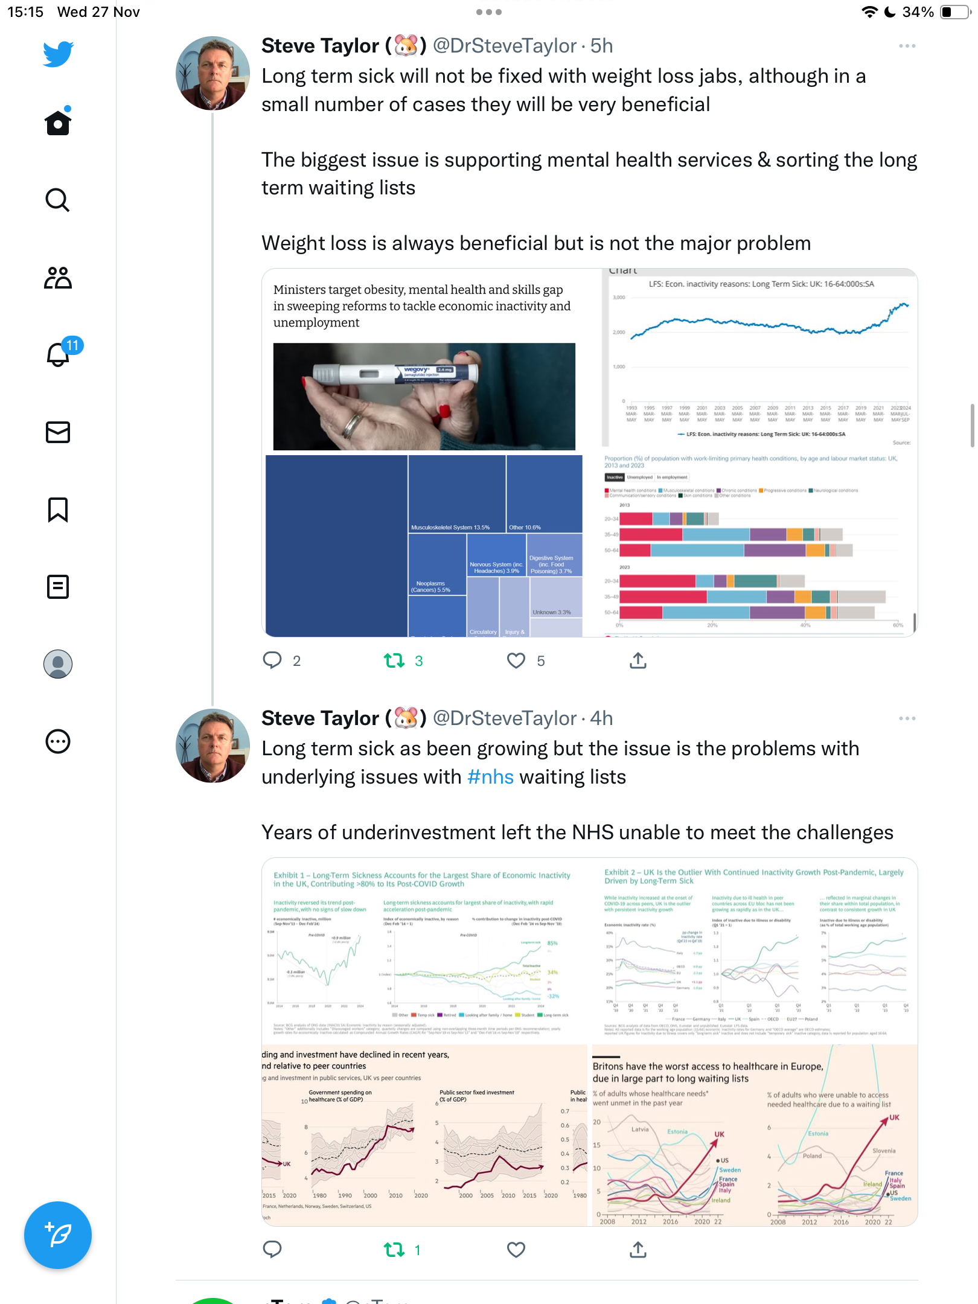Open Lists icon in sidebar

point(58,587)
